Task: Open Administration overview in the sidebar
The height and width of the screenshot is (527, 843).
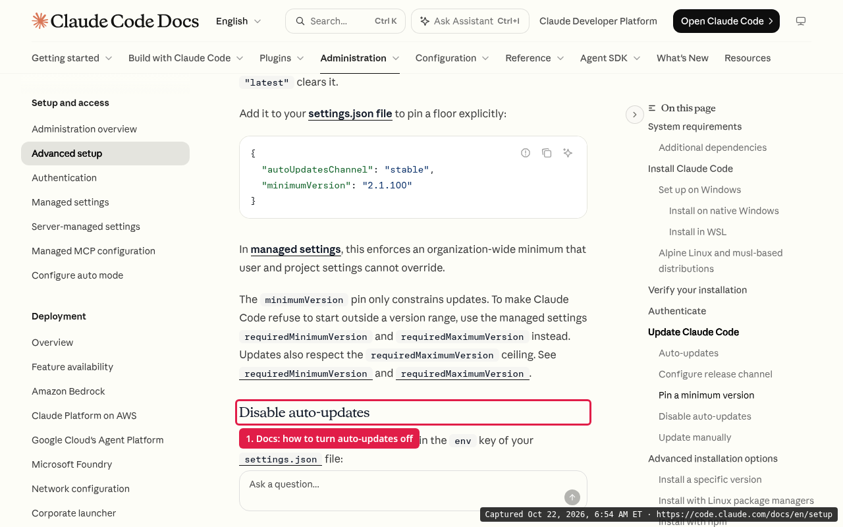Action: click(x=84, y=129)
